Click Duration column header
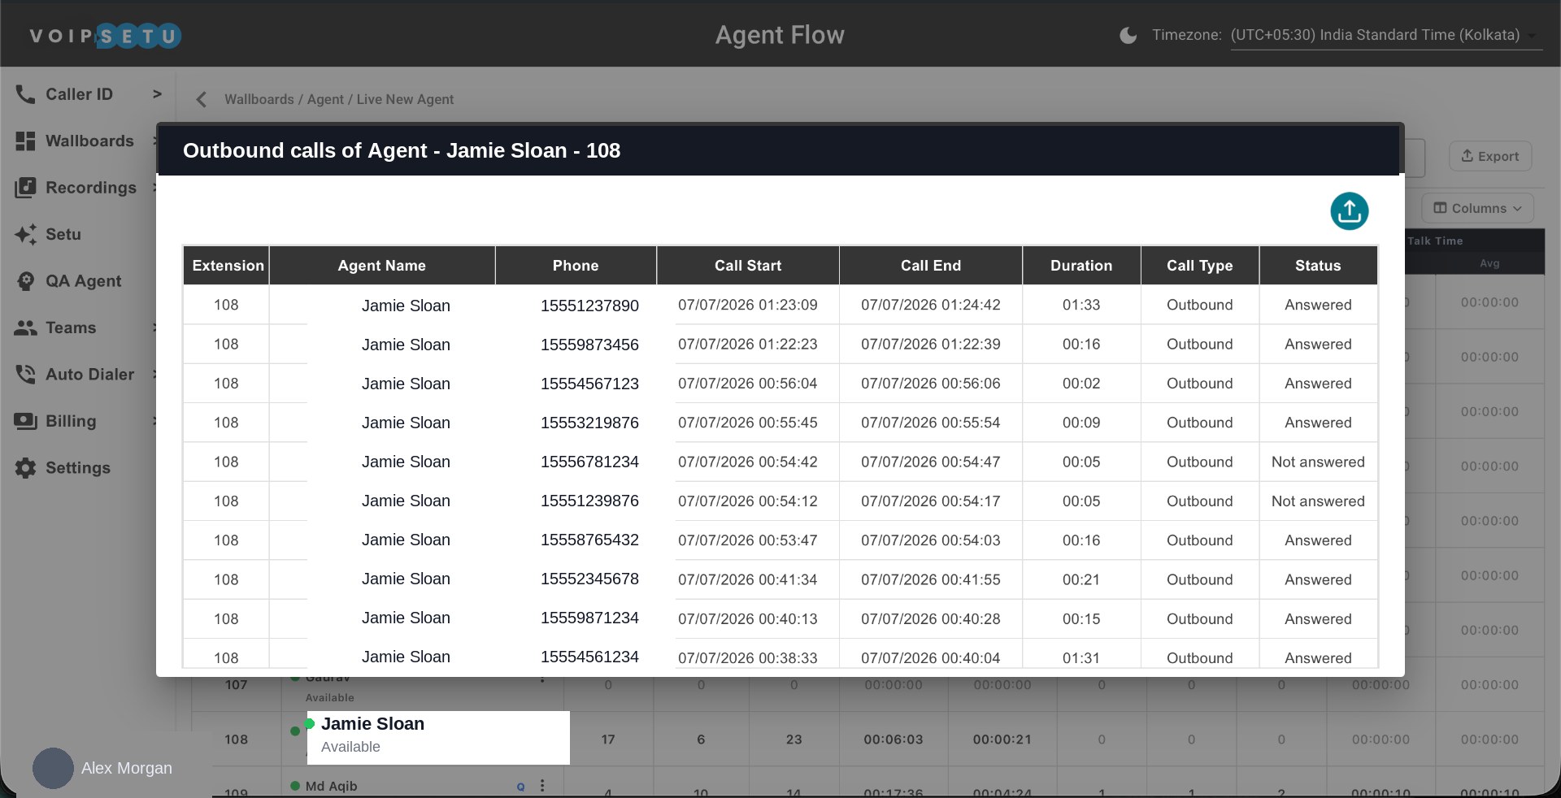The height and width of the screenshot is (798, 1561). tap(1081, 266)
